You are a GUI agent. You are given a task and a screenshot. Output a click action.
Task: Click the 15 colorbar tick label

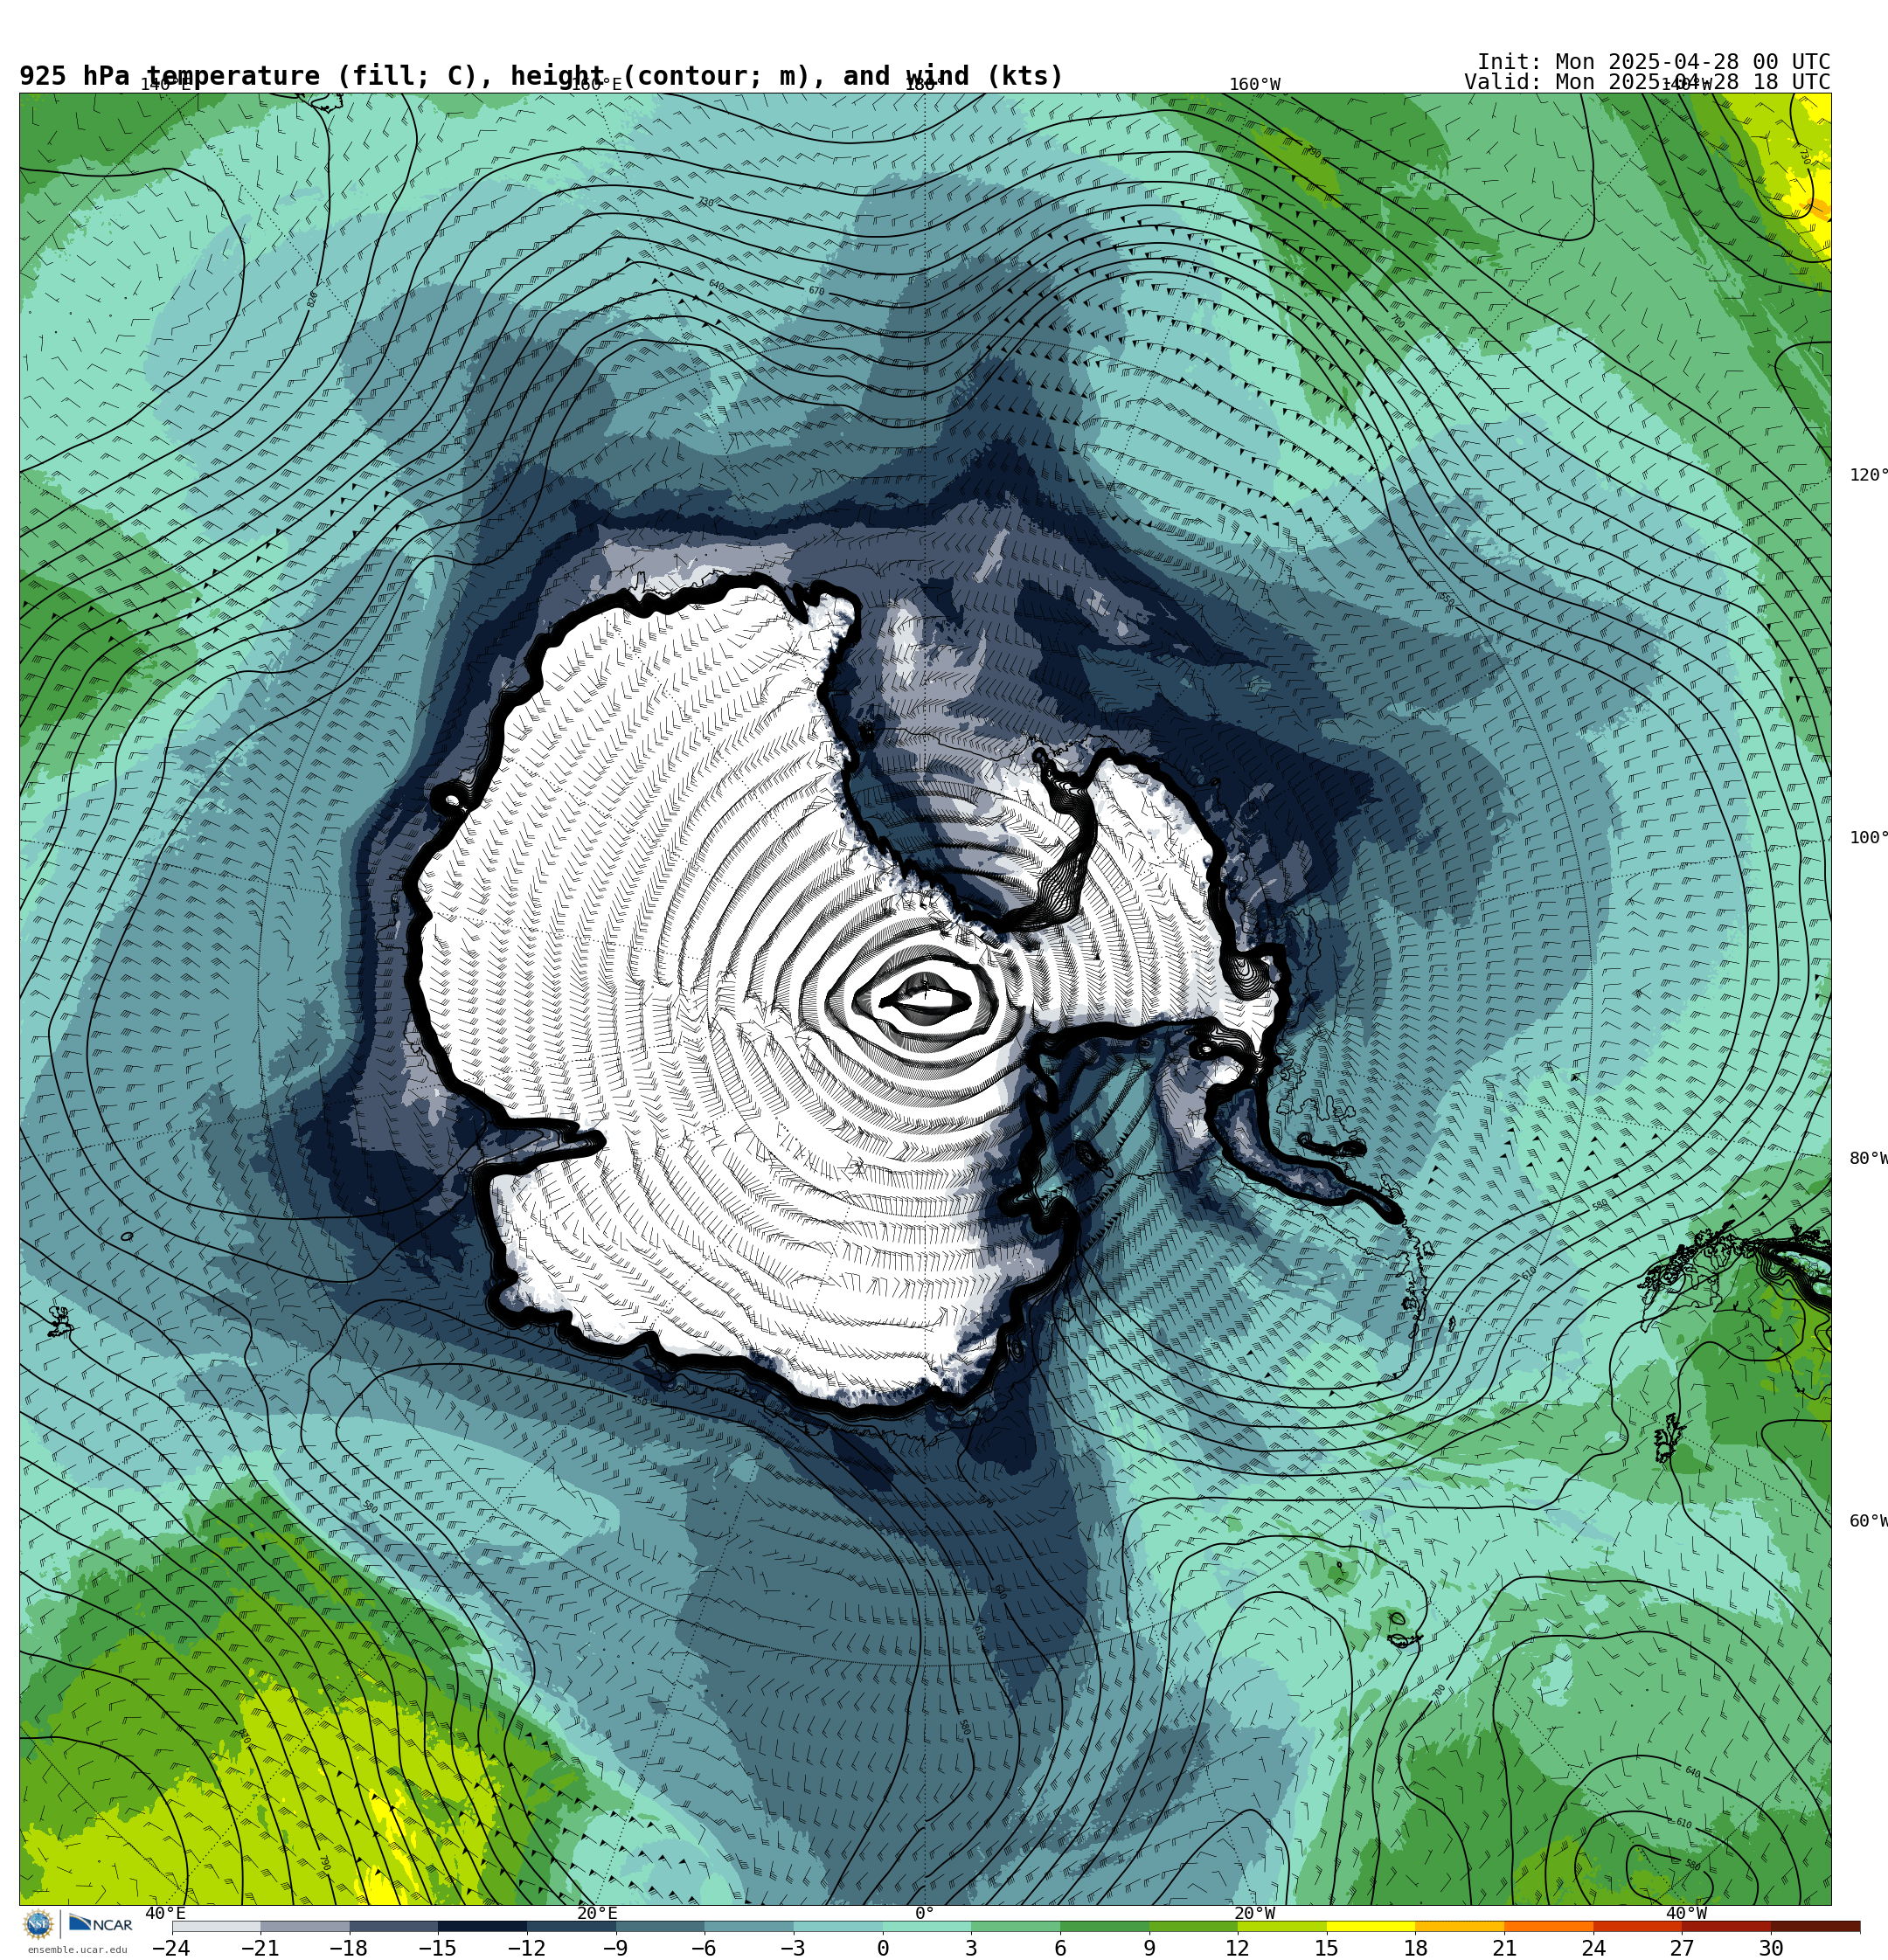point(1327,1948)
